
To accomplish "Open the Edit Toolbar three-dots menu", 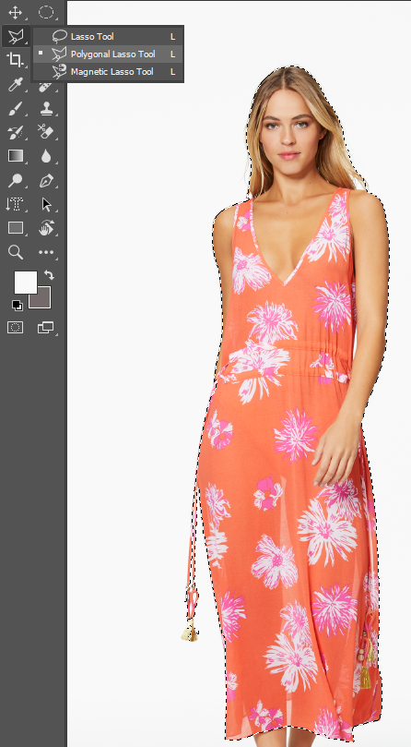I will coord(46,252).
